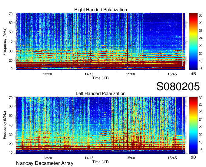Click the S080205 observation label

[x=178, y=87]
